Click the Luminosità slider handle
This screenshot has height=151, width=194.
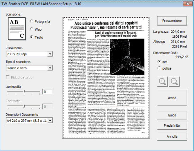click(x=24, y=92)
